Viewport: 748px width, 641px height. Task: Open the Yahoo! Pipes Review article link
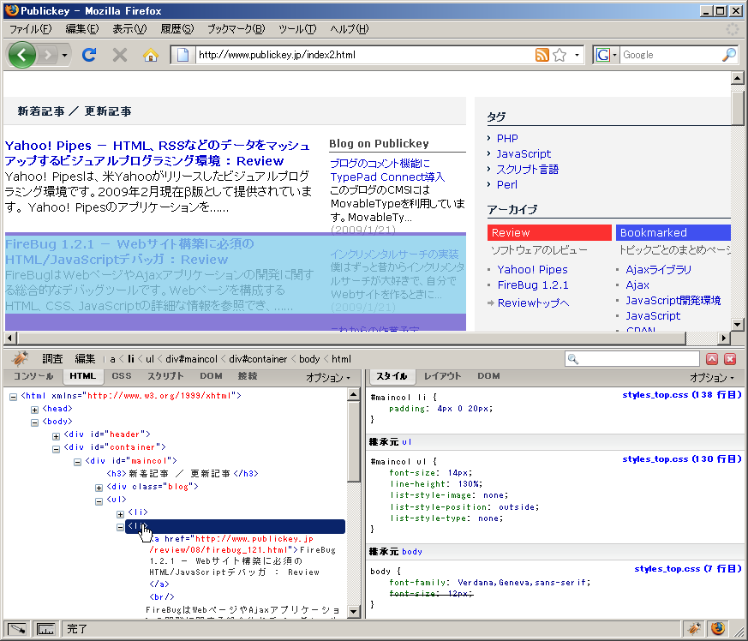(x=158, y=153)
